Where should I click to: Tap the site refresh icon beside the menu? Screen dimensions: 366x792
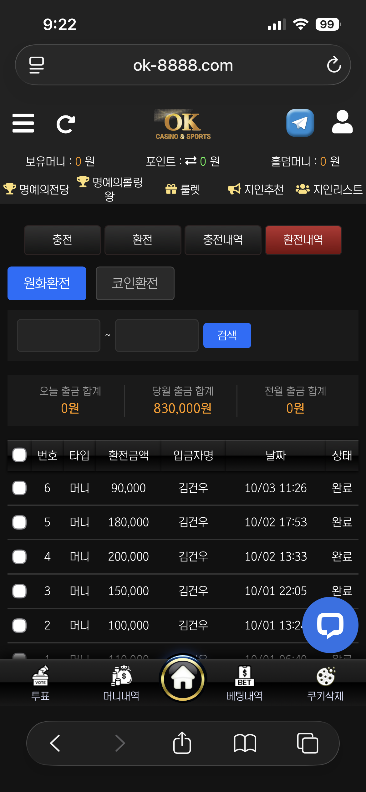click(x=66, y=124)
